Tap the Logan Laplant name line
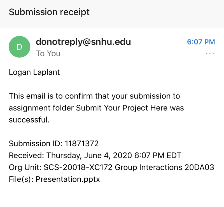 pyautogui.click(x=34, y=72)
